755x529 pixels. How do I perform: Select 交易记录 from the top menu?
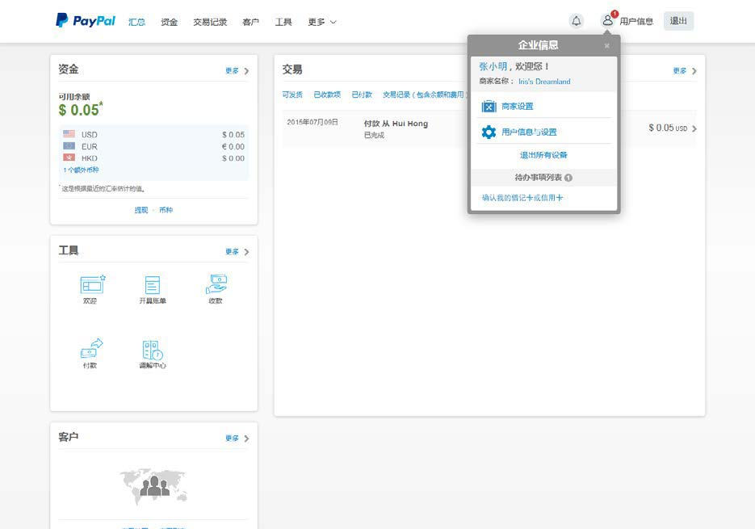pos(211,22)
